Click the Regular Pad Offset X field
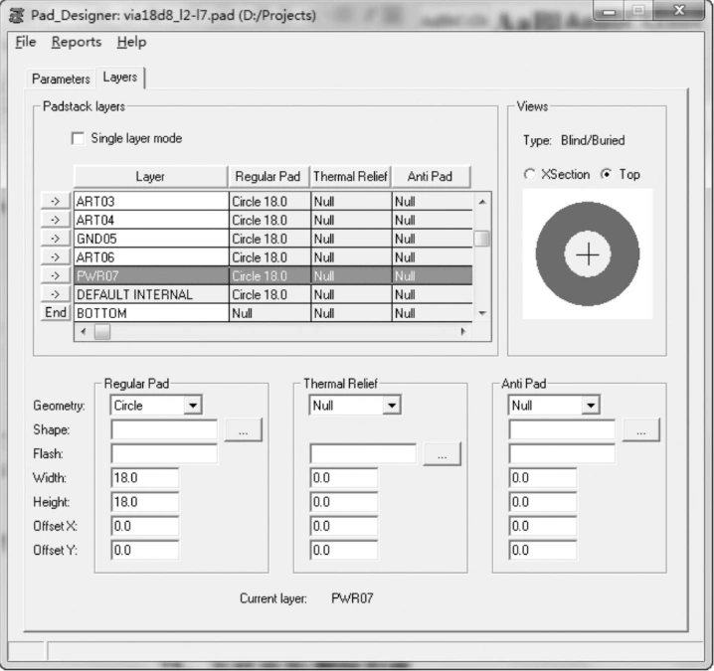 (145, 526)
